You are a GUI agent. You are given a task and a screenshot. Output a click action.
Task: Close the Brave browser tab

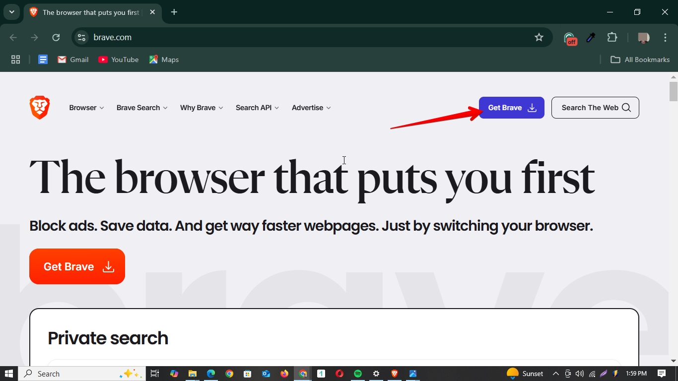click(x=152, y=12)
